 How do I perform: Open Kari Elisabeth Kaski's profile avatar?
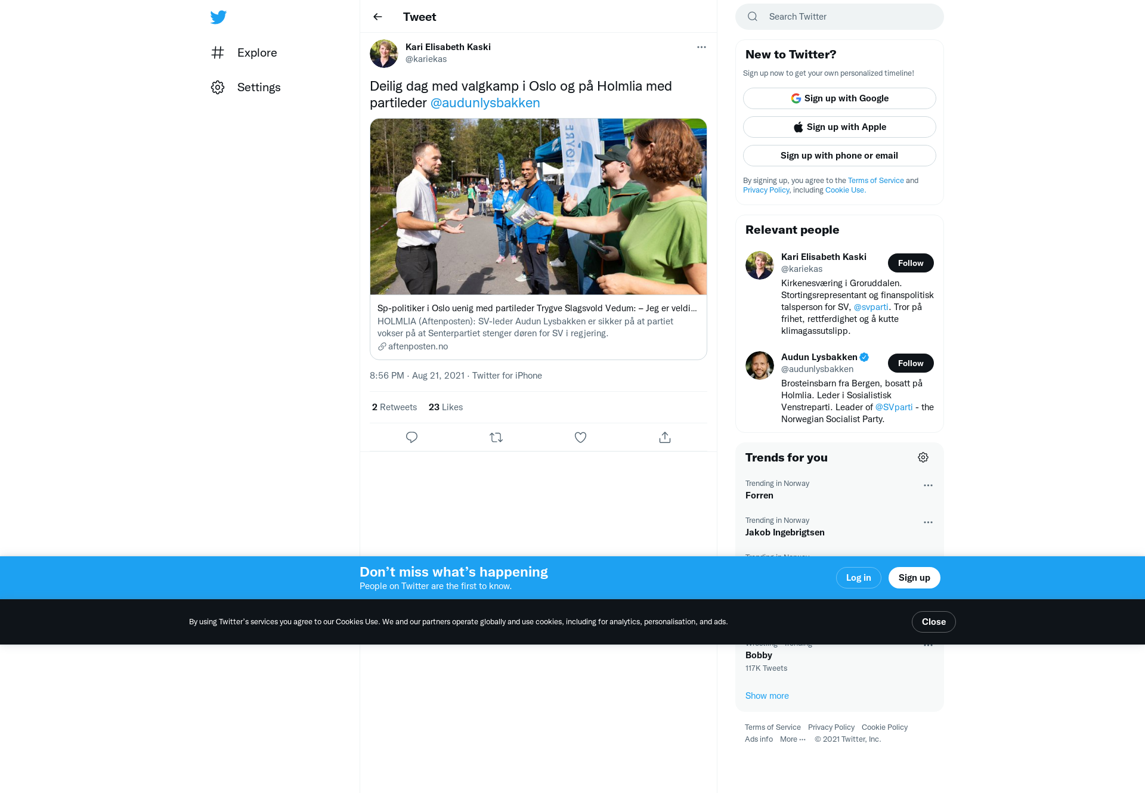[384, 54]
